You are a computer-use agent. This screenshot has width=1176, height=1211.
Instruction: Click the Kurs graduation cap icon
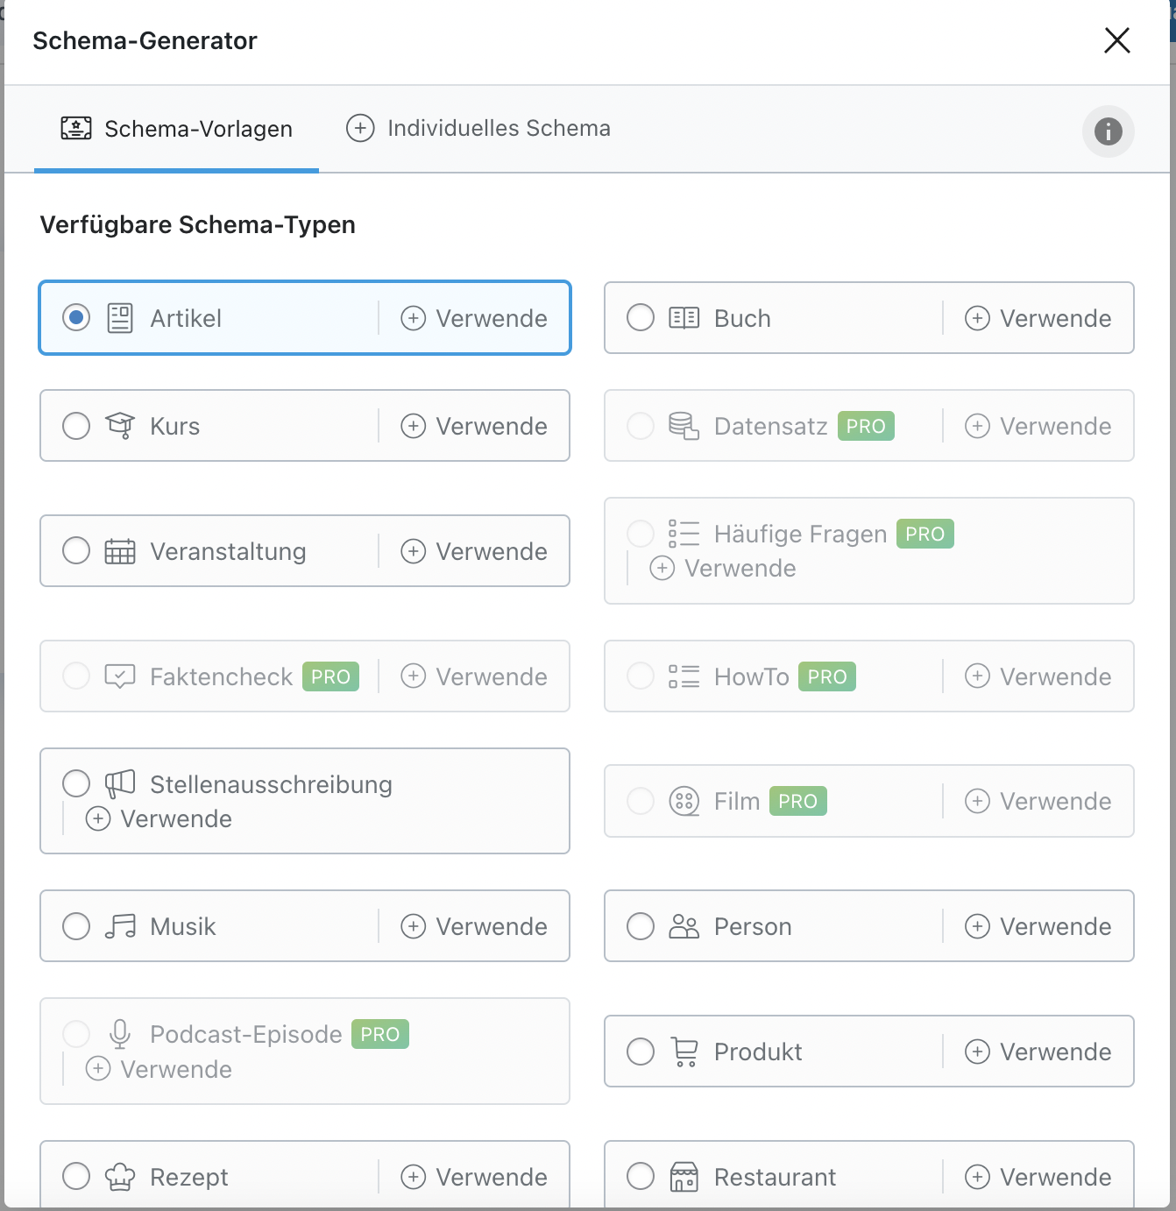(x=120, y=426)
